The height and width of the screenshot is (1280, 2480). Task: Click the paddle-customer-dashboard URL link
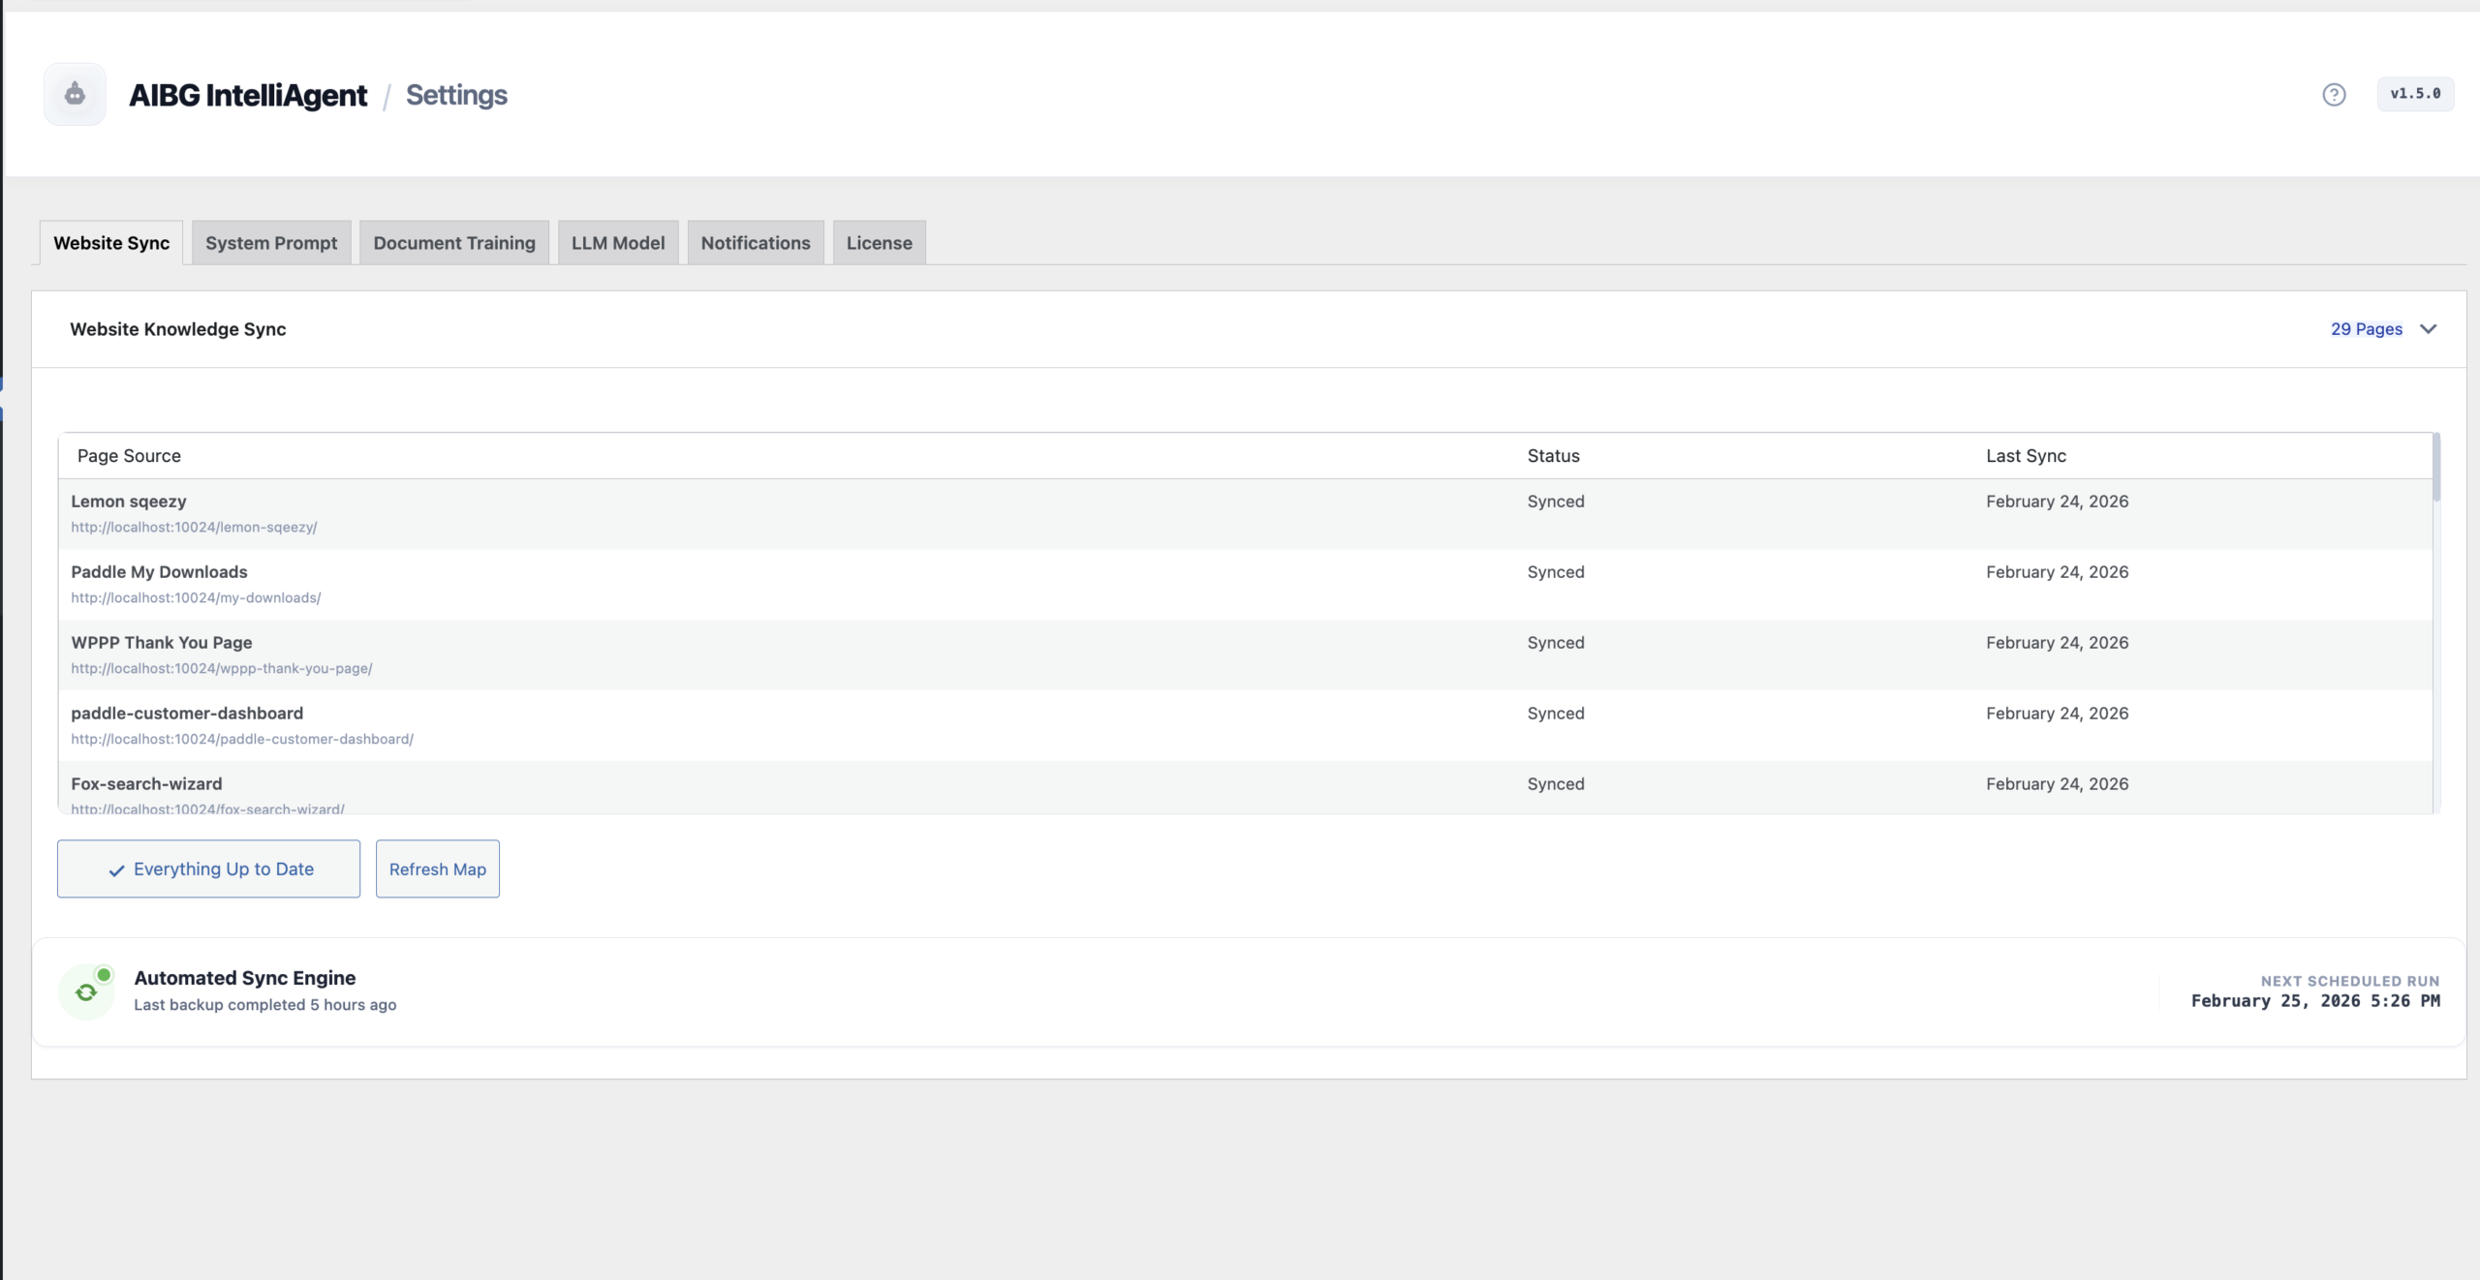[x=241, y=739]
